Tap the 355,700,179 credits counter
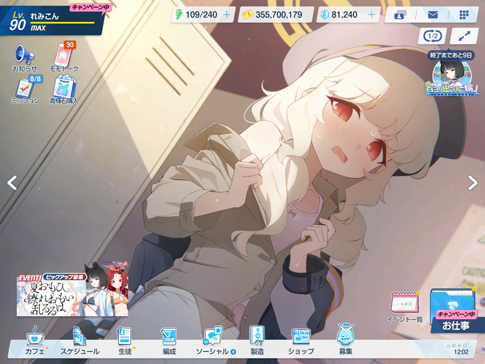 [276, 15]
